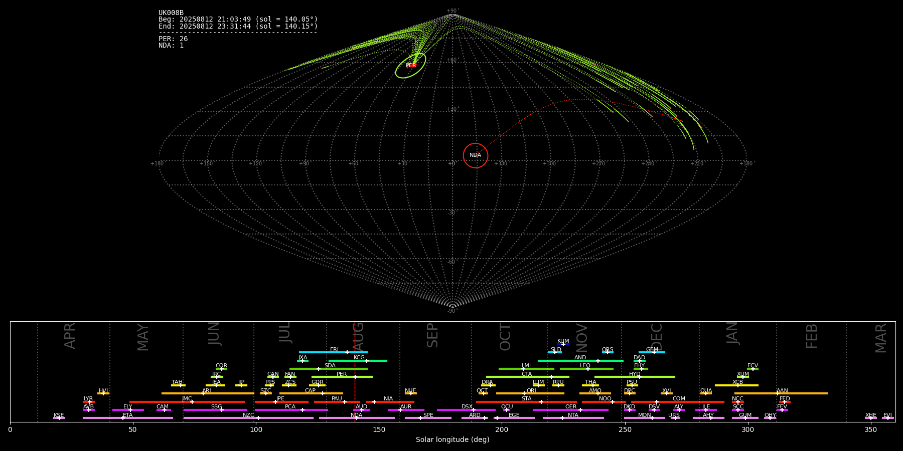This screenshot has width=903, height=451.
Task: Click the NOO shower bar
Action: [604, 401]
